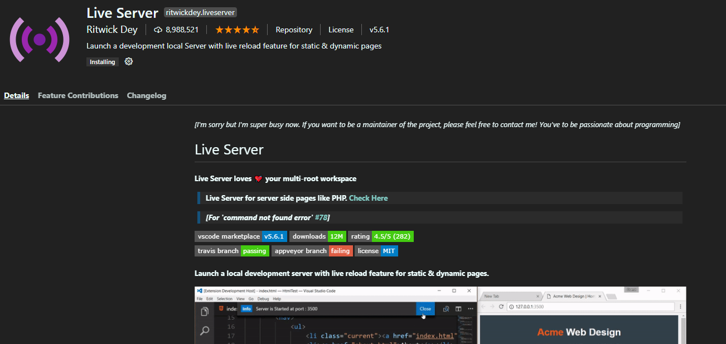This screenshot has height=344, width=726.
Task: Click the v5.6.1 version text in header
Action: coord(379,30)
